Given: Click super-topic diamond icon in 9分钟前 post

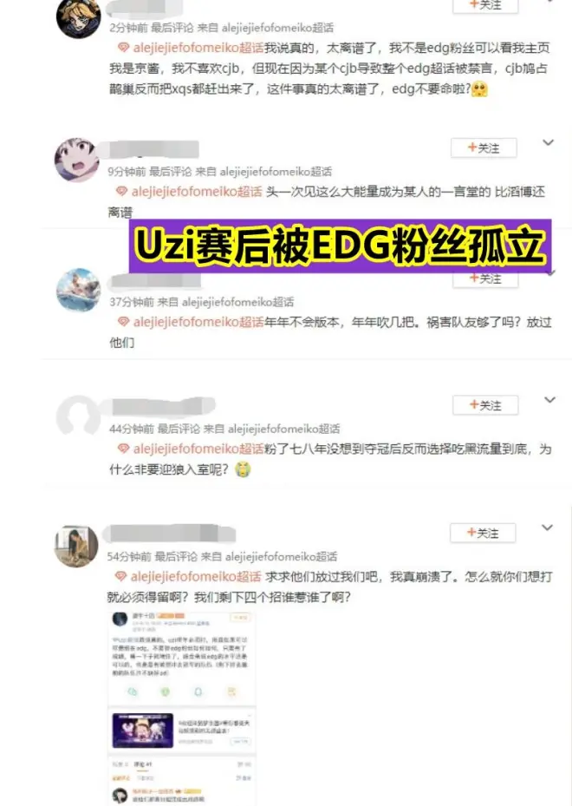Looking at the screenshot, I should [121, 192].
